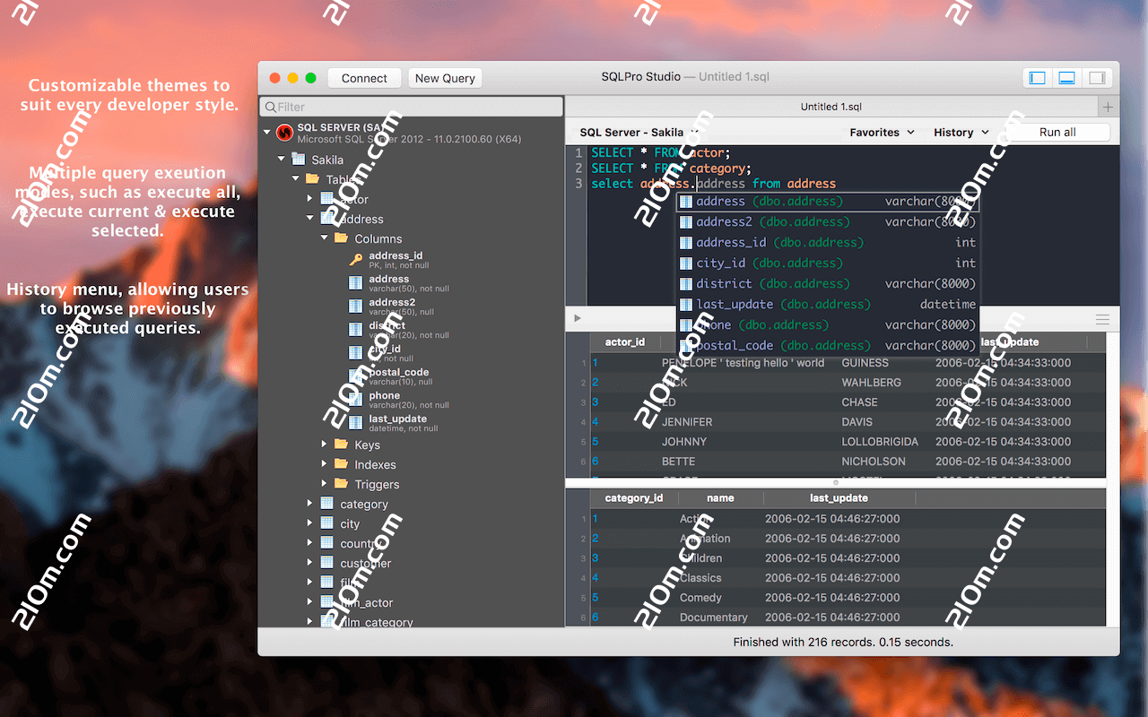The width and height of the screenshot is (1148, 717).
Task: Switch to the Untitled 1.sql tab
Action: coord(833,106)
